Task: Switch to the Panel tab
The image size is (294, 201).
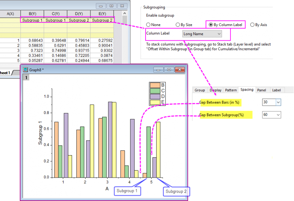Action: (262, 90)
